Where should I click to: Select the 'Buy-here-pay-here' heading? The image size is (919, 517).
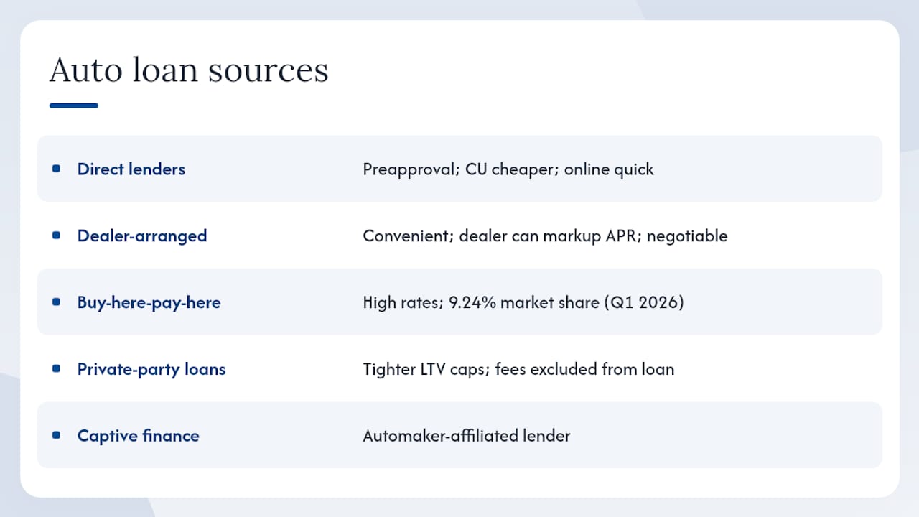(149, 302)
